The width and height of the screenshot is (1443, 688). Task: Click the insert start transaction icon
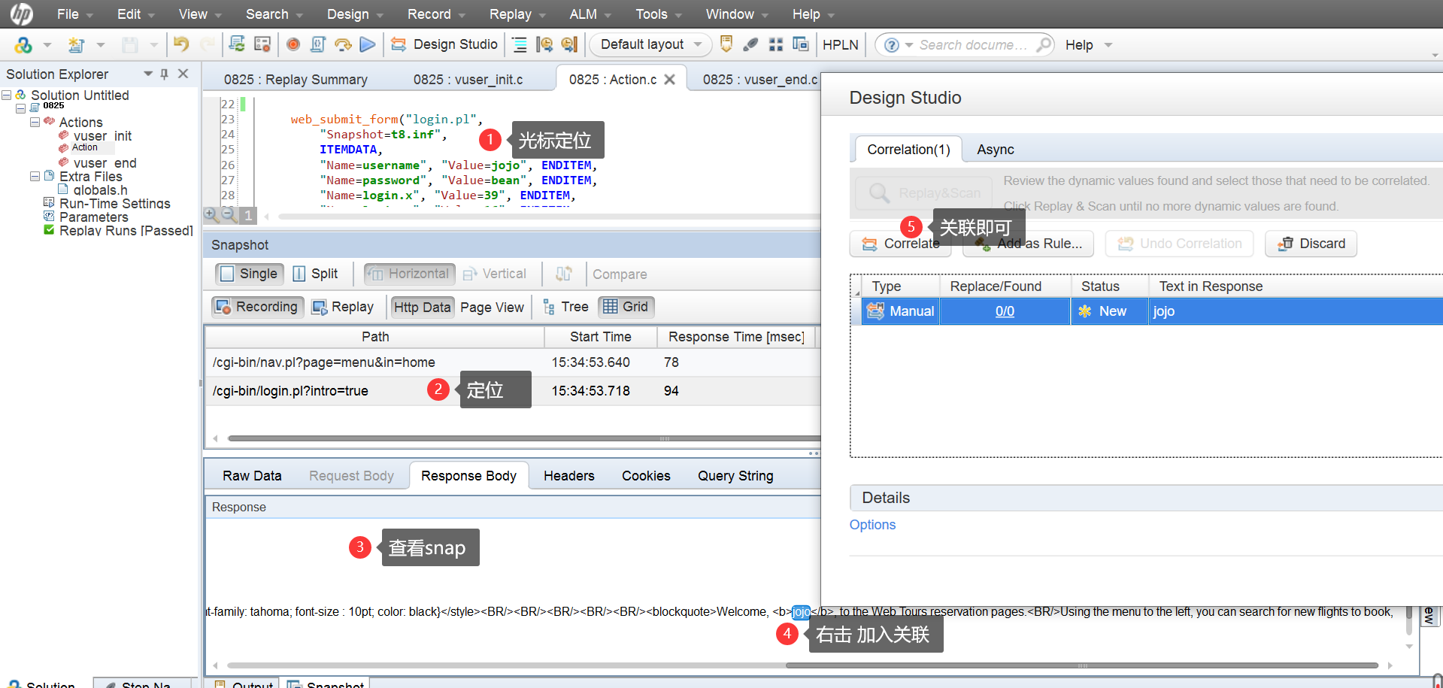pyautogui.click(x=544, y=44)
